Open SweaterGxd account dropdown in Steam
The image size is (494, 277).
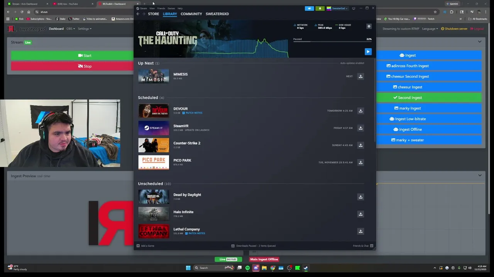(x=338, y=8)
